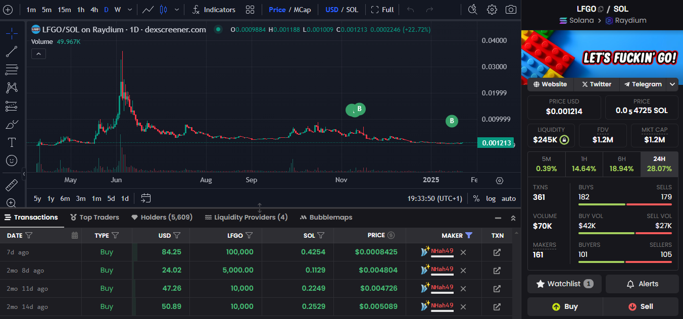Screen dimensions: 683x319
Task: Filter transactions by TYPE column
Action: coord(115,235)
